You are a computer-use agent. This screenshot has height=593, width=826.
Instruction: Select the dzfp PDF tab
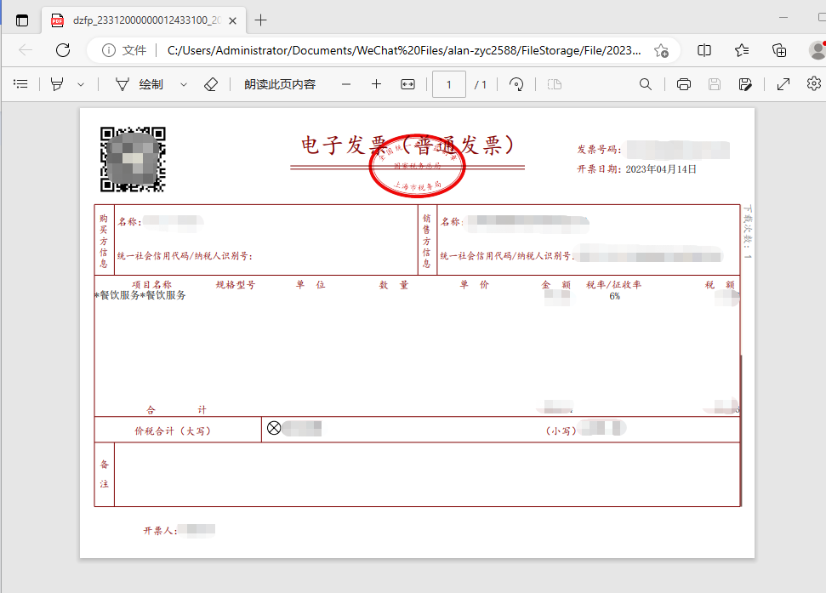(143, 20)
